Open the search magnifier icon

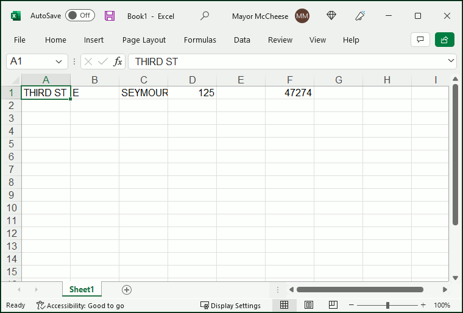click(205, 16)
